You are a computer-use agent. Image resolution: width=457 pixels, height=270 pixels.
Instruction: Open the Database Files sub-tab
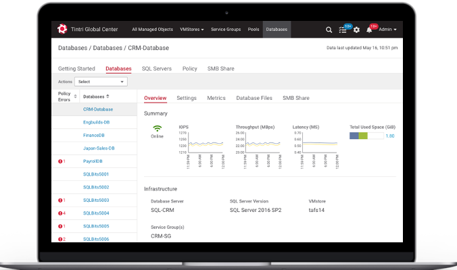(254, 98)
